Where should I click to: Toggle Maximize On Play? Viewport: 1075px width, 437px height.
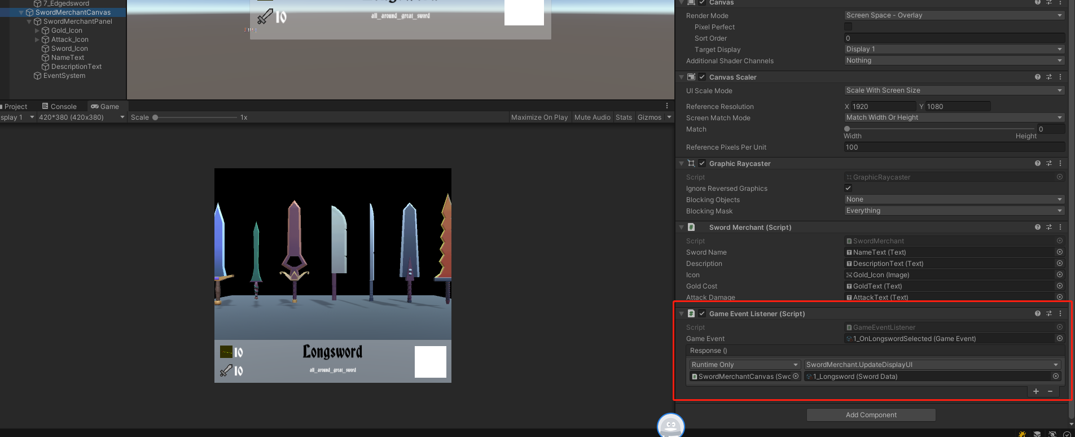click(539, 117)
